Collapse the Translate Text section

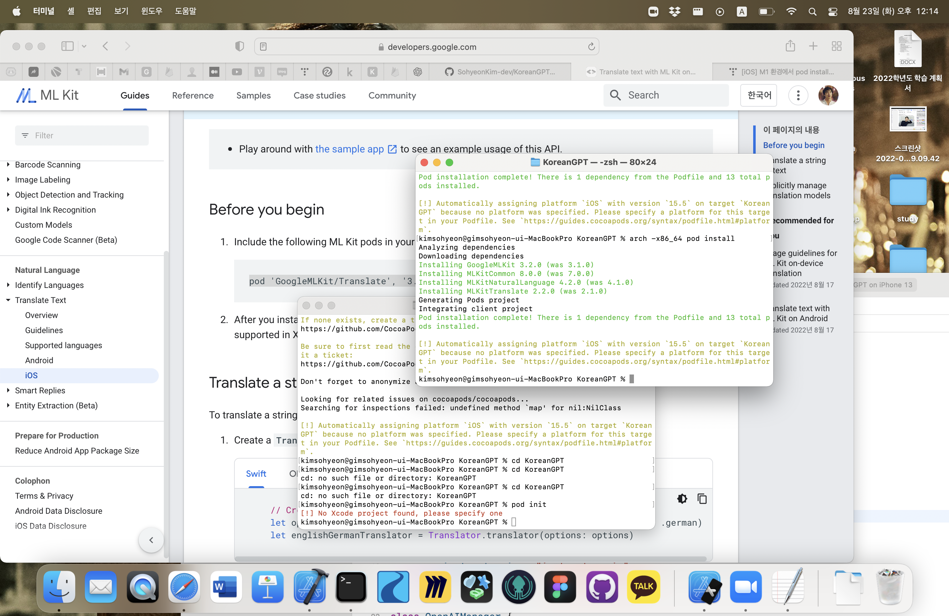(x=8, y=300)
